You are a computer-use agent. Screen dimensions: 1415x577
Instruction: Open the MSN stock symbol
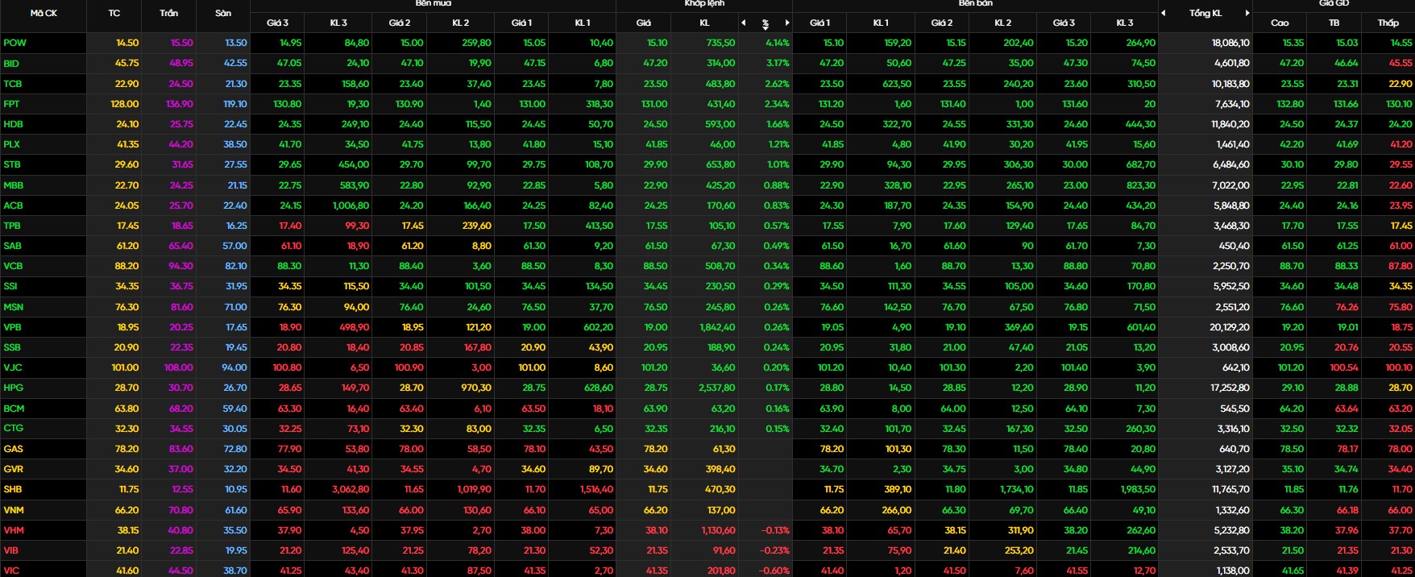(13, 307)
